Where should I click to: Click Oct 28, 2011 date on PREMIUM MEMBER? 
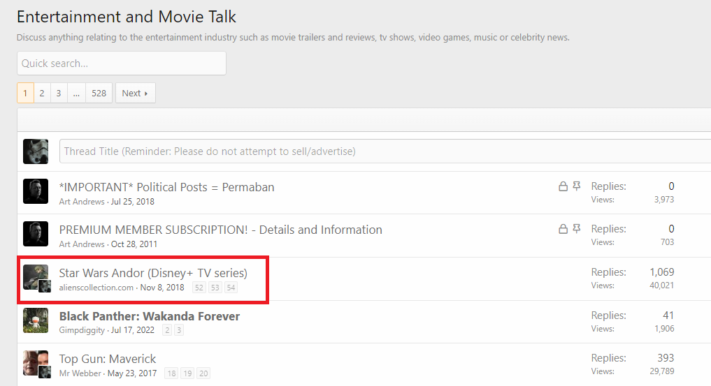pos(134,244)
